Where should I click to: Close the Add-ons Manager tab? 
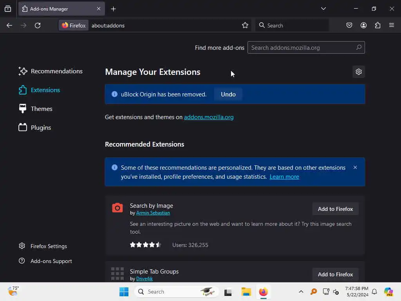click(98, 9)
